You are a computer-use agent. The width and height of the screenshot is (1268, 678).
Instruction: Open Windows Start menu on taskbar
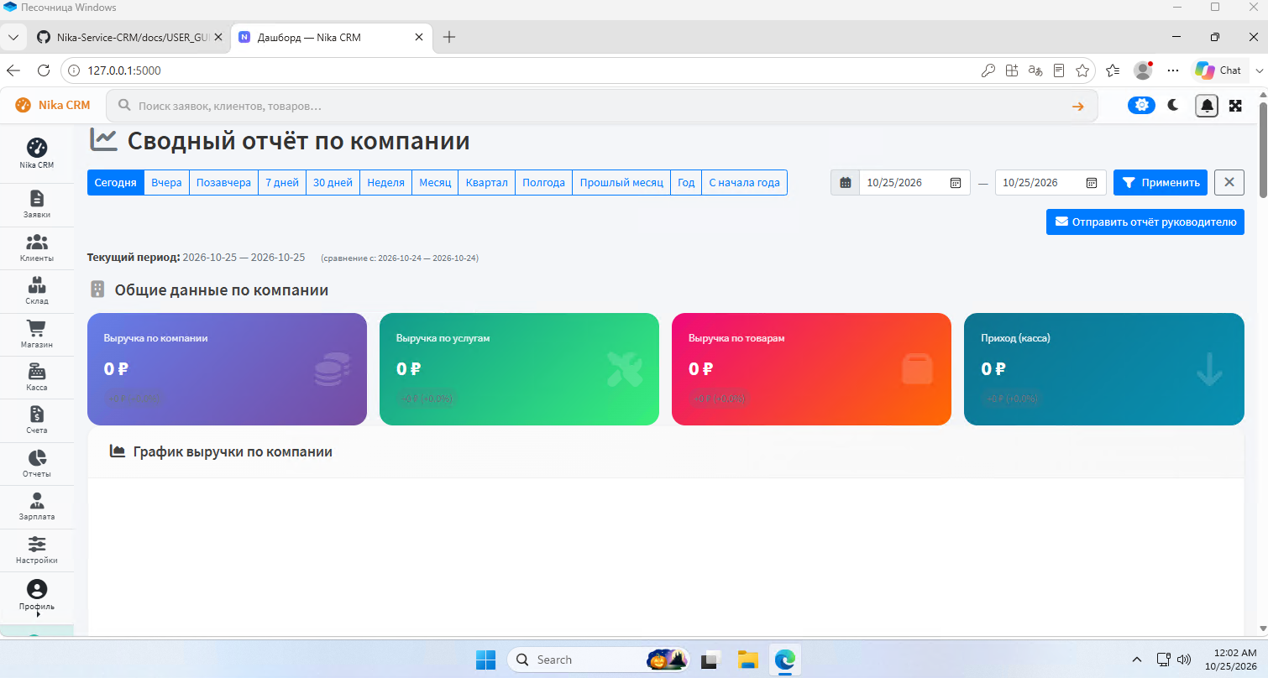tap(485, 660)
